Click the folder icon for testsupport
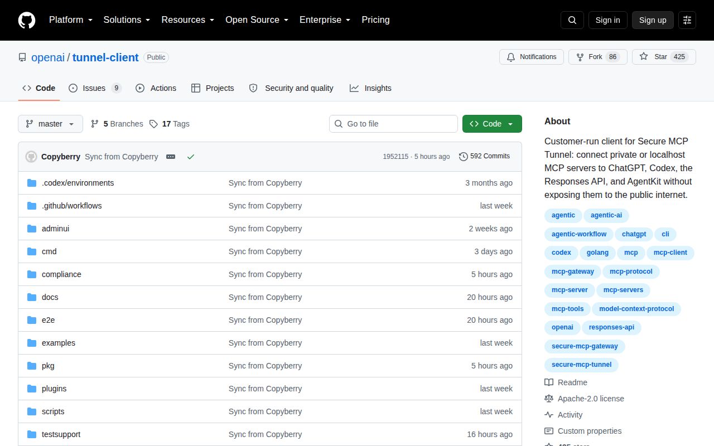This screenshot has height=446, width=714. pyautogui.click(x=32, y=434)
